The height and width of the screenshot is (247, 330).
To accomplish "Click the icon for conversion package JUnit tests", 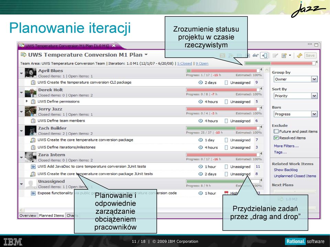I will pyautogui.click(x=33, y=174).
